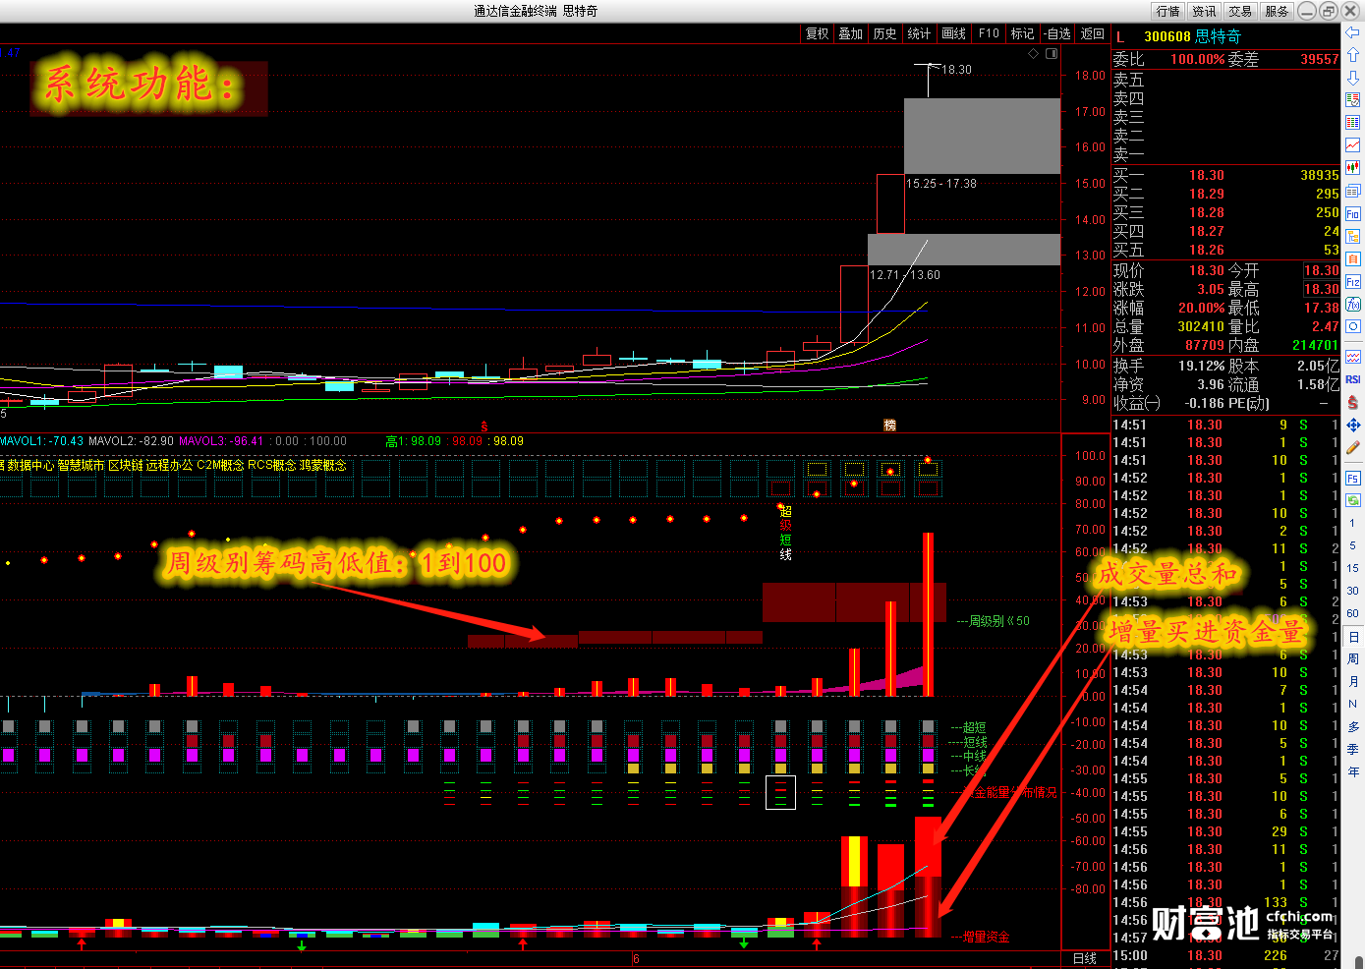This screenshot has height=969, width=1365.
Task: Select the N-day period option
Action: point(1353,704)
